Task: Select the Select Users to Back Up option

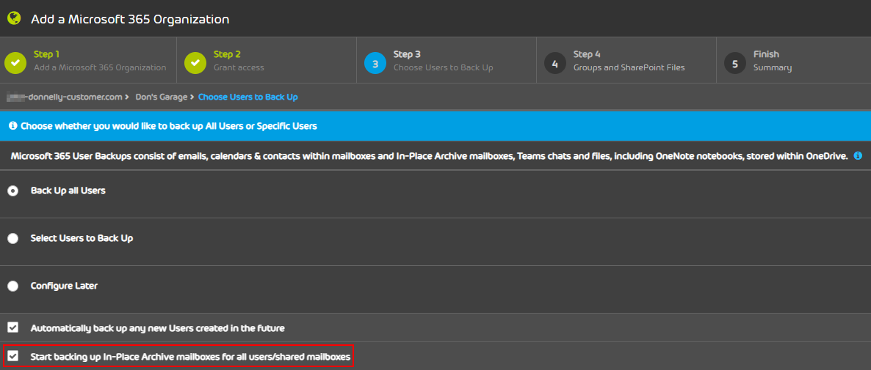Action: coord(12,238)
